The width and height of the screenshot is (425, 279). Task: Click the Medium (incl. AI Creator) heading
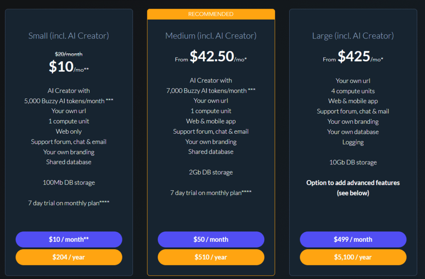click(211, 36)
